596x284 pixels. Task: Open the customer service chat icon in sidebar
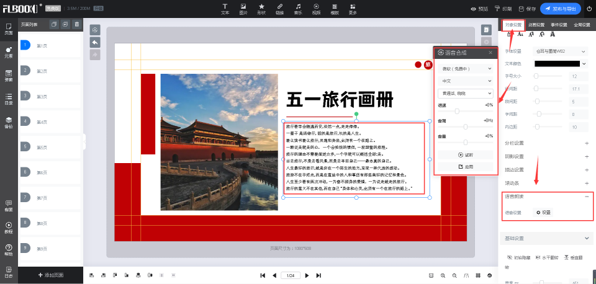point(9,205)
